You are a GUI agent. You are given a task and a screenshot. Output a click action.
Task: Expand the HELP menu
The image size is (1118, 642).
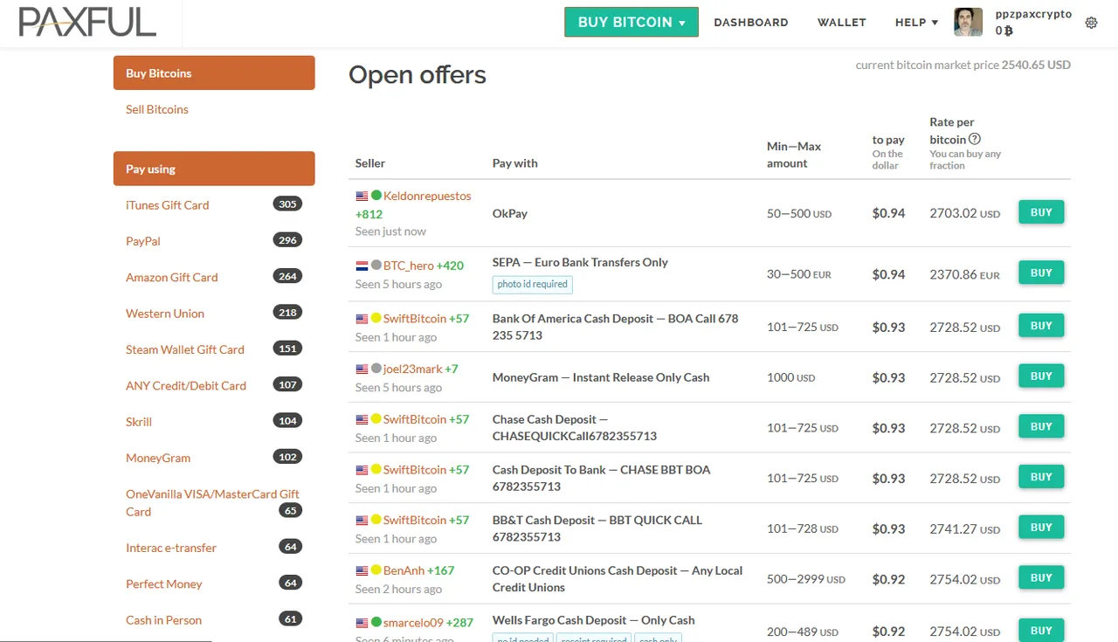click(x=916, y=23)
